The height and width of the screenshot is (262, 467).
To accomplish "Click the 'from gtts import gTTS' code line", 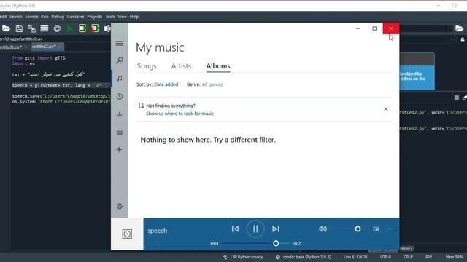I will [x=39, y=58].
